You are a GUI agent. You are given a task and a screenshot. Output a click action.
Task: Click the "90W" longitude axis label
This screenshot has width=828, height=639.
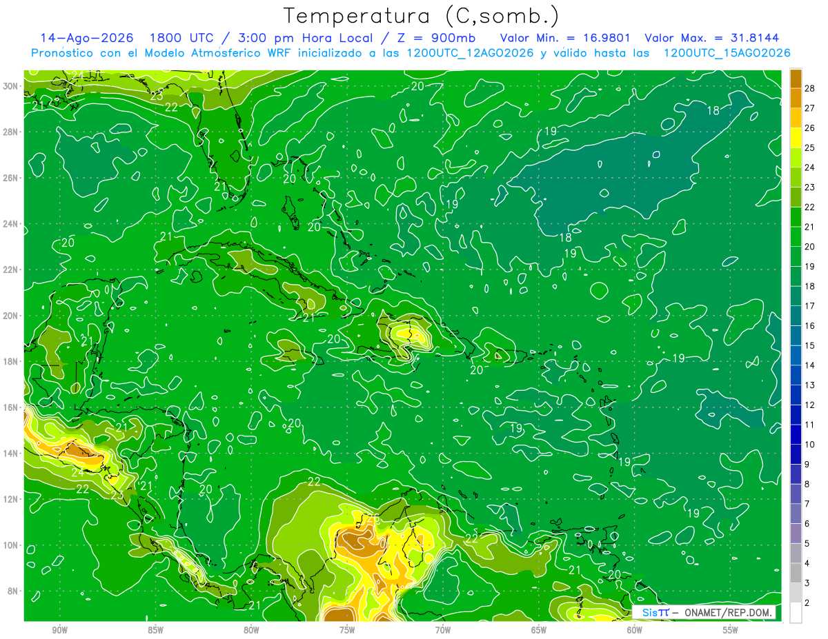pos(59,630)
